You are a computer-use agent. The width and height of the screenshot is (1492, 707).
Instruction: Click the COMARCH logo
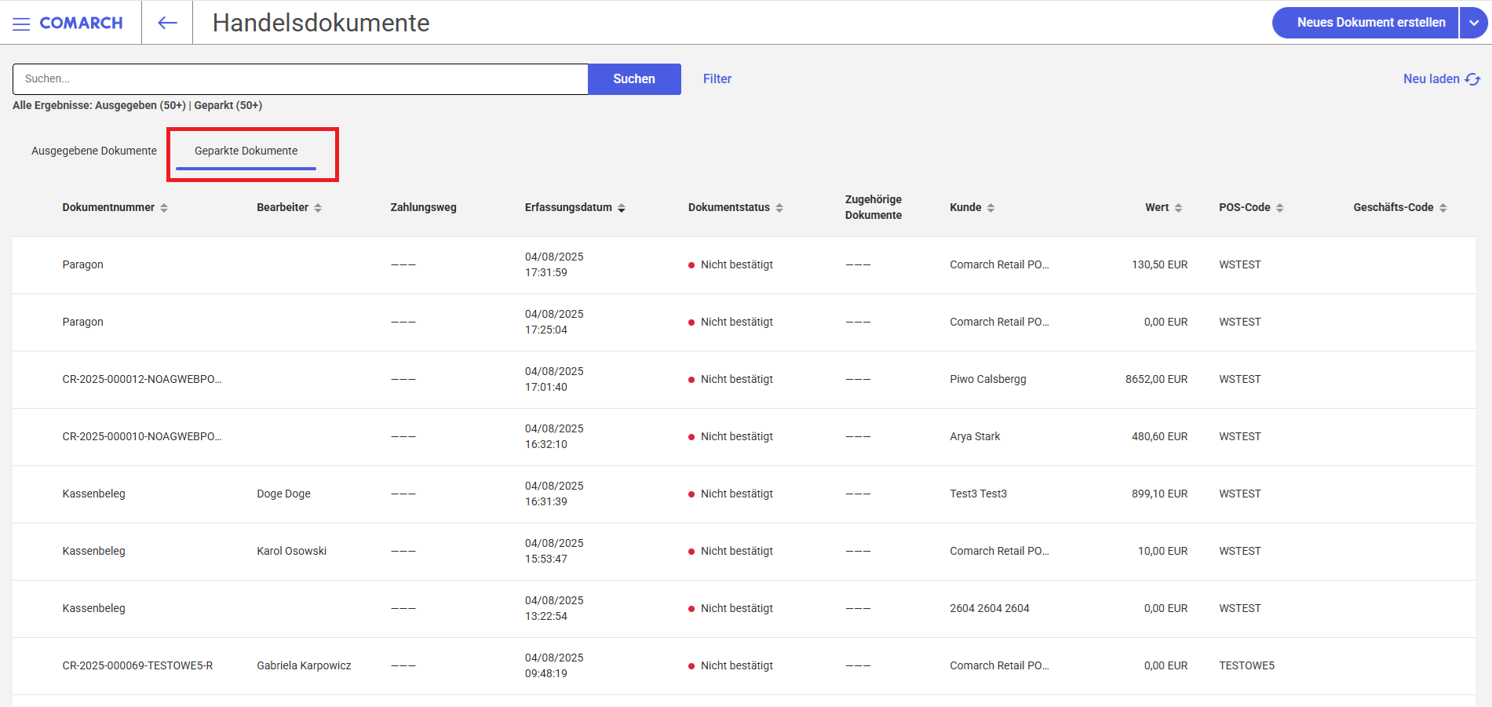pos(82,23)
